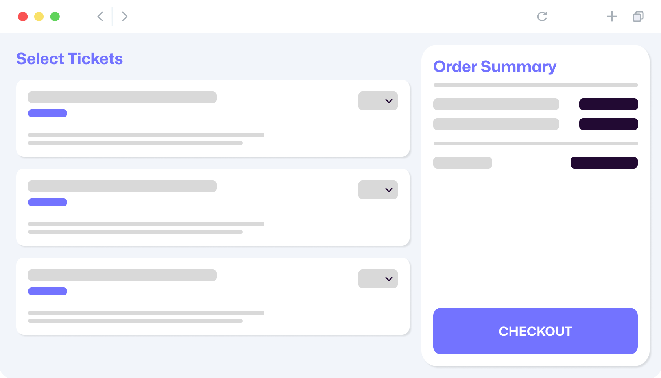Click first ticket's purple price tag
The height and width of the screenshot is (378, 661).
click(x=48, y=113)
